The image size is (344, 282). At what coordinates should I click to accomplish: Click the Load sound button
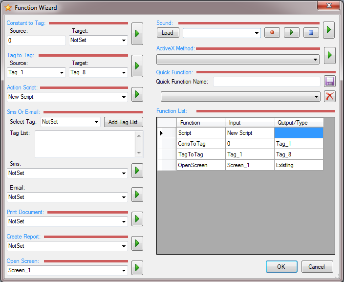[x=168, y=33]
